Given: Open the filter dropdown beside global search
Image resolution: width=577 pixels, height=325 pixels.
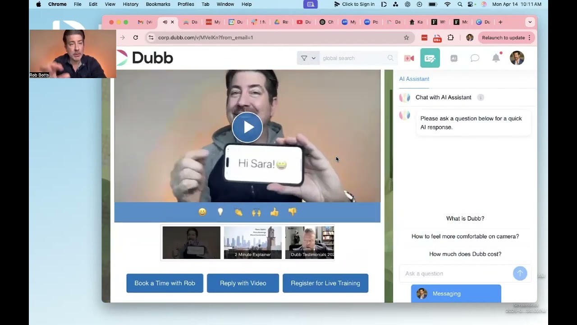Looking at the screenshot, I should pos(308,58).
